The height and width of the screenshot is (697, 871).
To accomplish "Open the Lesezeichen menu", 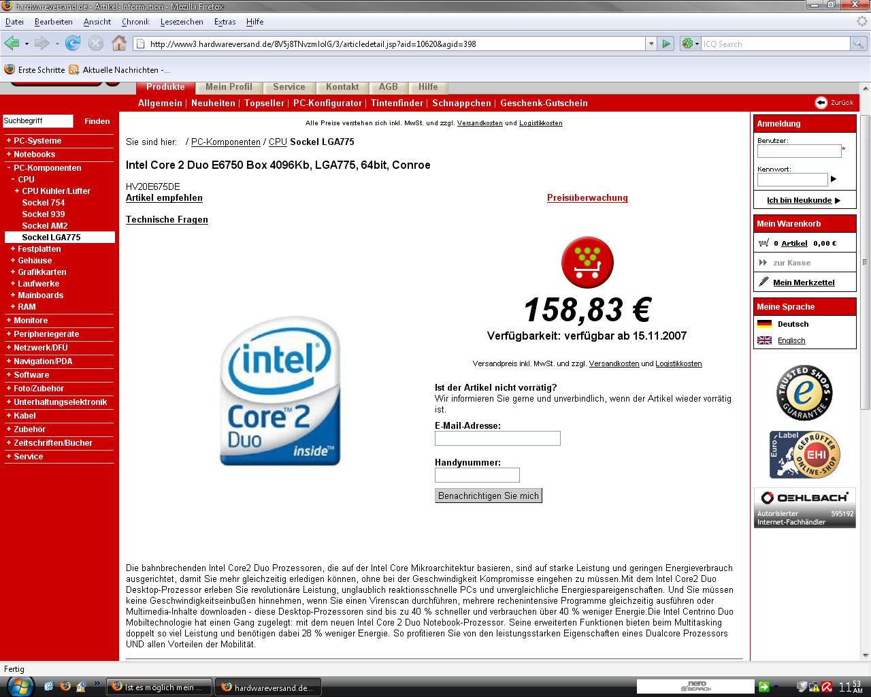I will (x=182, y=22).
